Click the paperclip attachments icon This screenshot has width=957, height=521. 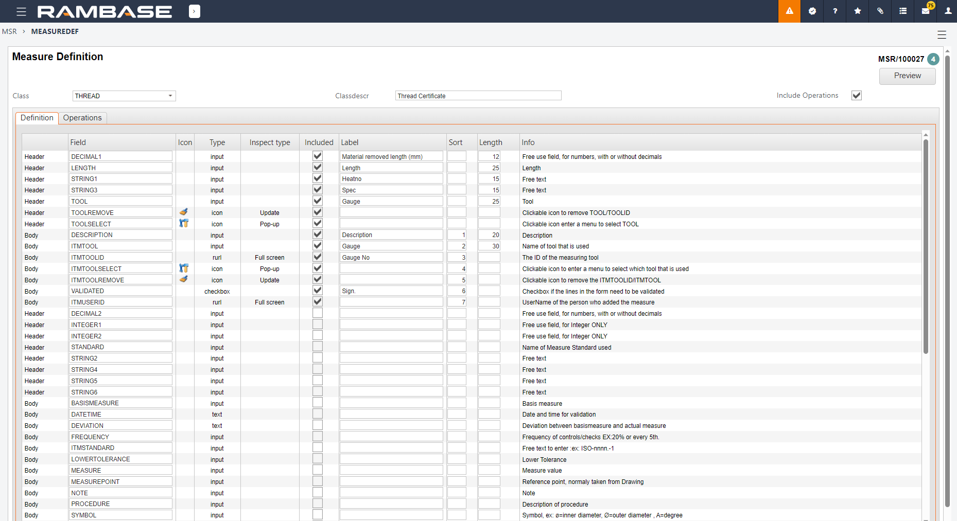point(880,11)
